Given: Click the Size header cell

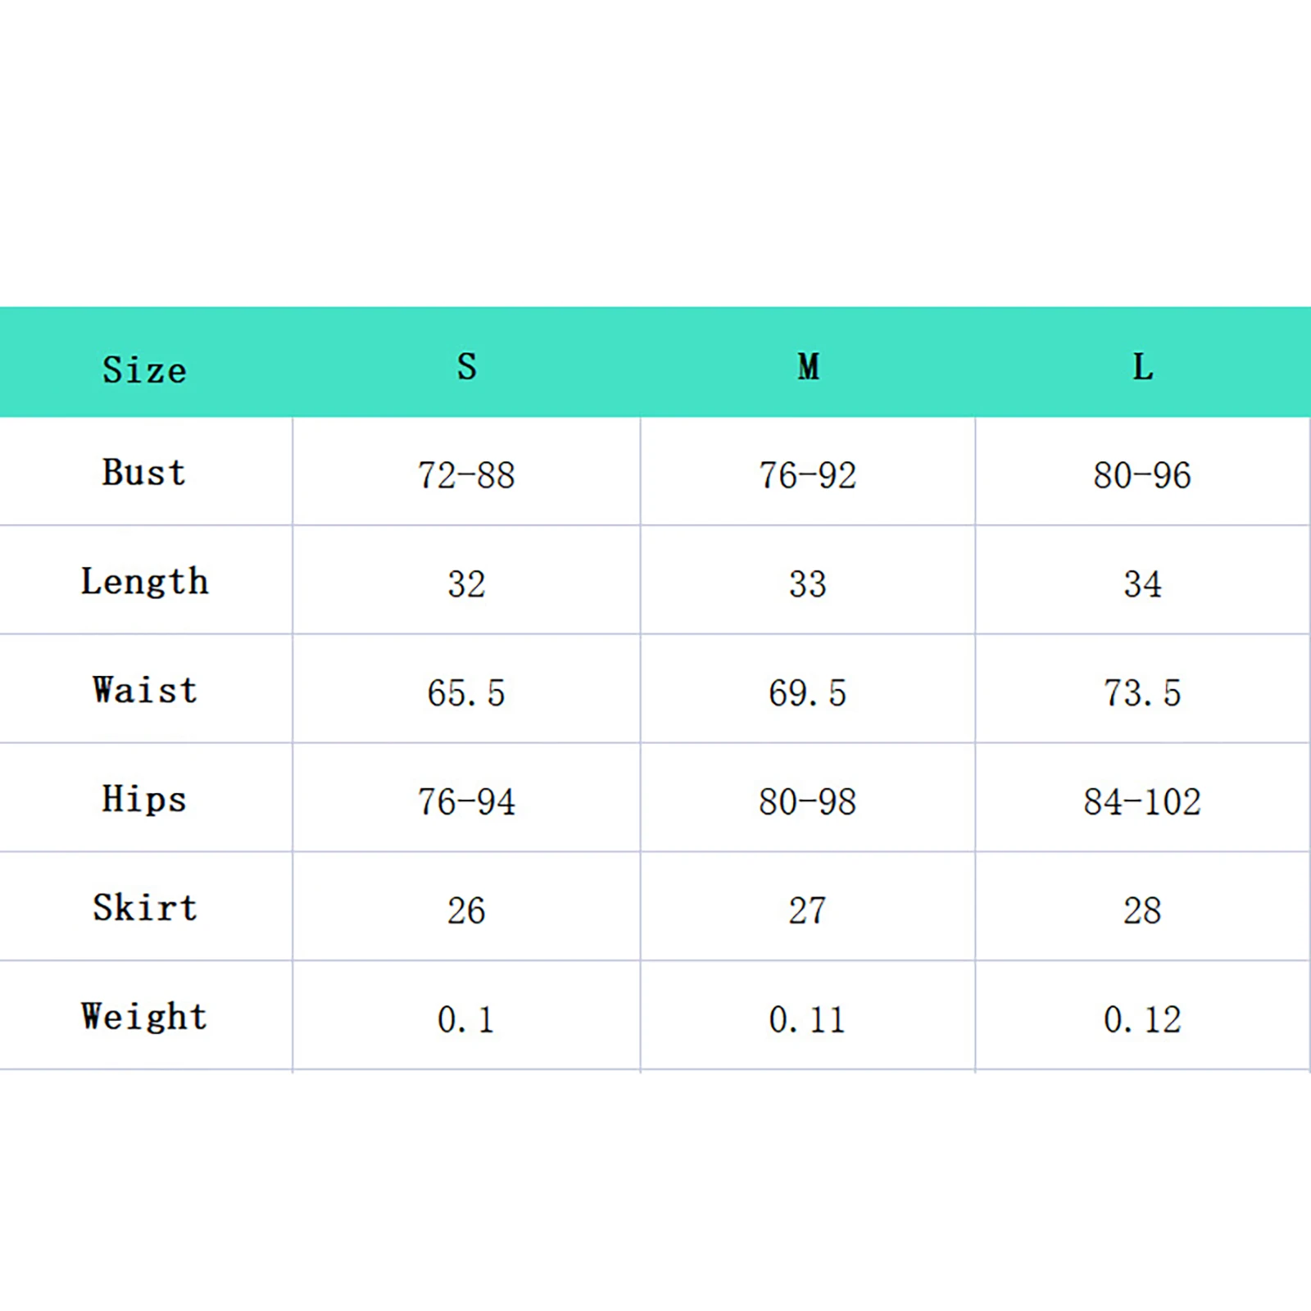Looking at the screenshot, I should pos(144,370).
